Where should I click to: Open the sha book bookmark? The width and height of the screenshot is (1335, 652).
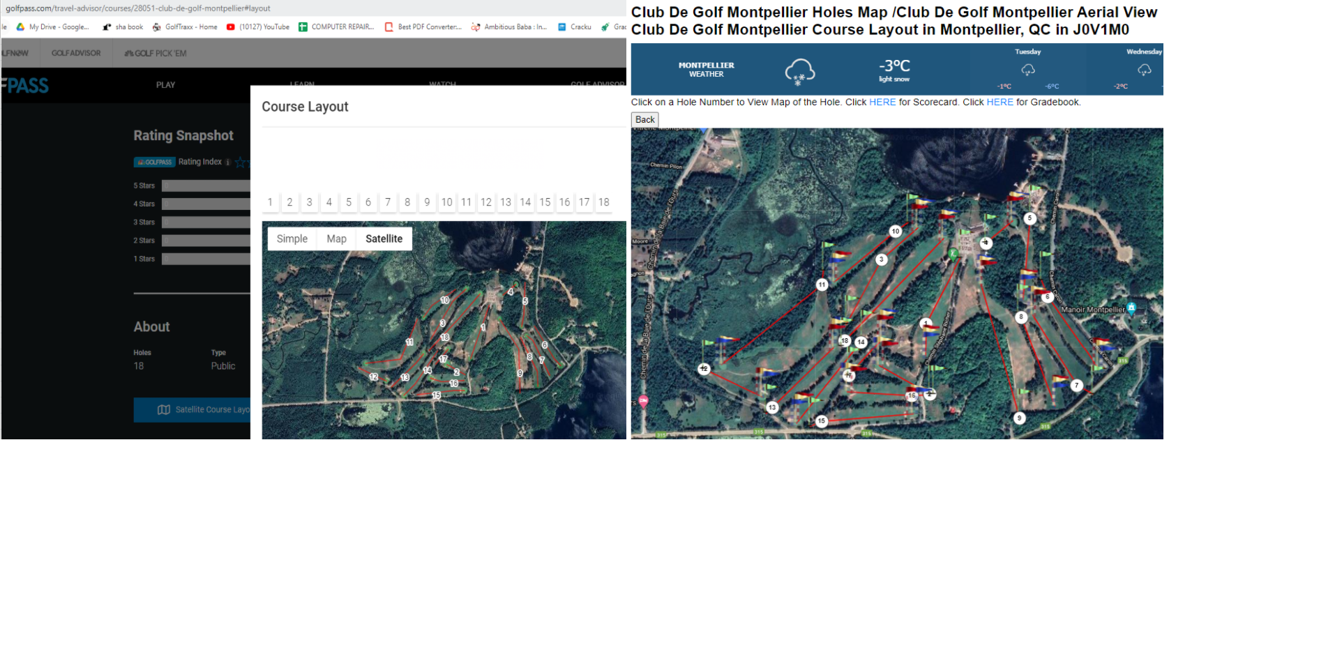click(123, 27)
